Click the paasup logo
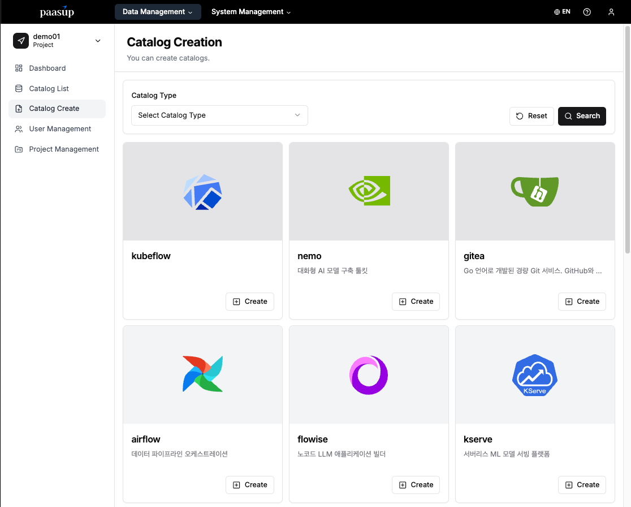Viewport: 631px width, 507px height. coord(57,12)
